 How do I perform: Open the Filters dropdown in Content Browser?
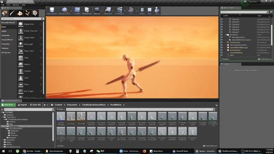(61, 110)
